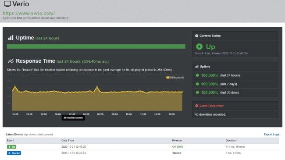Click the 06:00 label on chart axis

click(100, 114)
